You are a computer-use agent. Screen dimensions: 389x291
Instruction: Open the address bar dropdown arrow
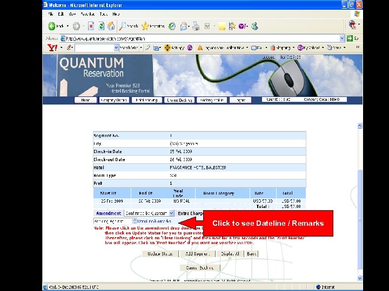pos(343,38)
